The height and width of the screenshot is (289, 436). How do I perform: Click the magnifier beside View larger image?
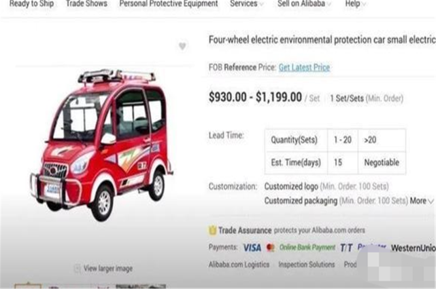(78, 269)
